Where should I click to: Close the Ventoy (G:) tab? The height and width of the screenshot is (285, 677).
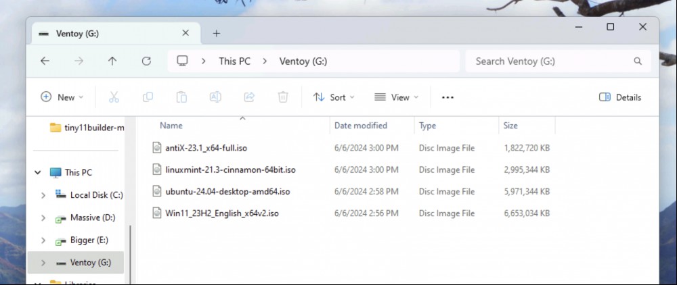point(185,32)
